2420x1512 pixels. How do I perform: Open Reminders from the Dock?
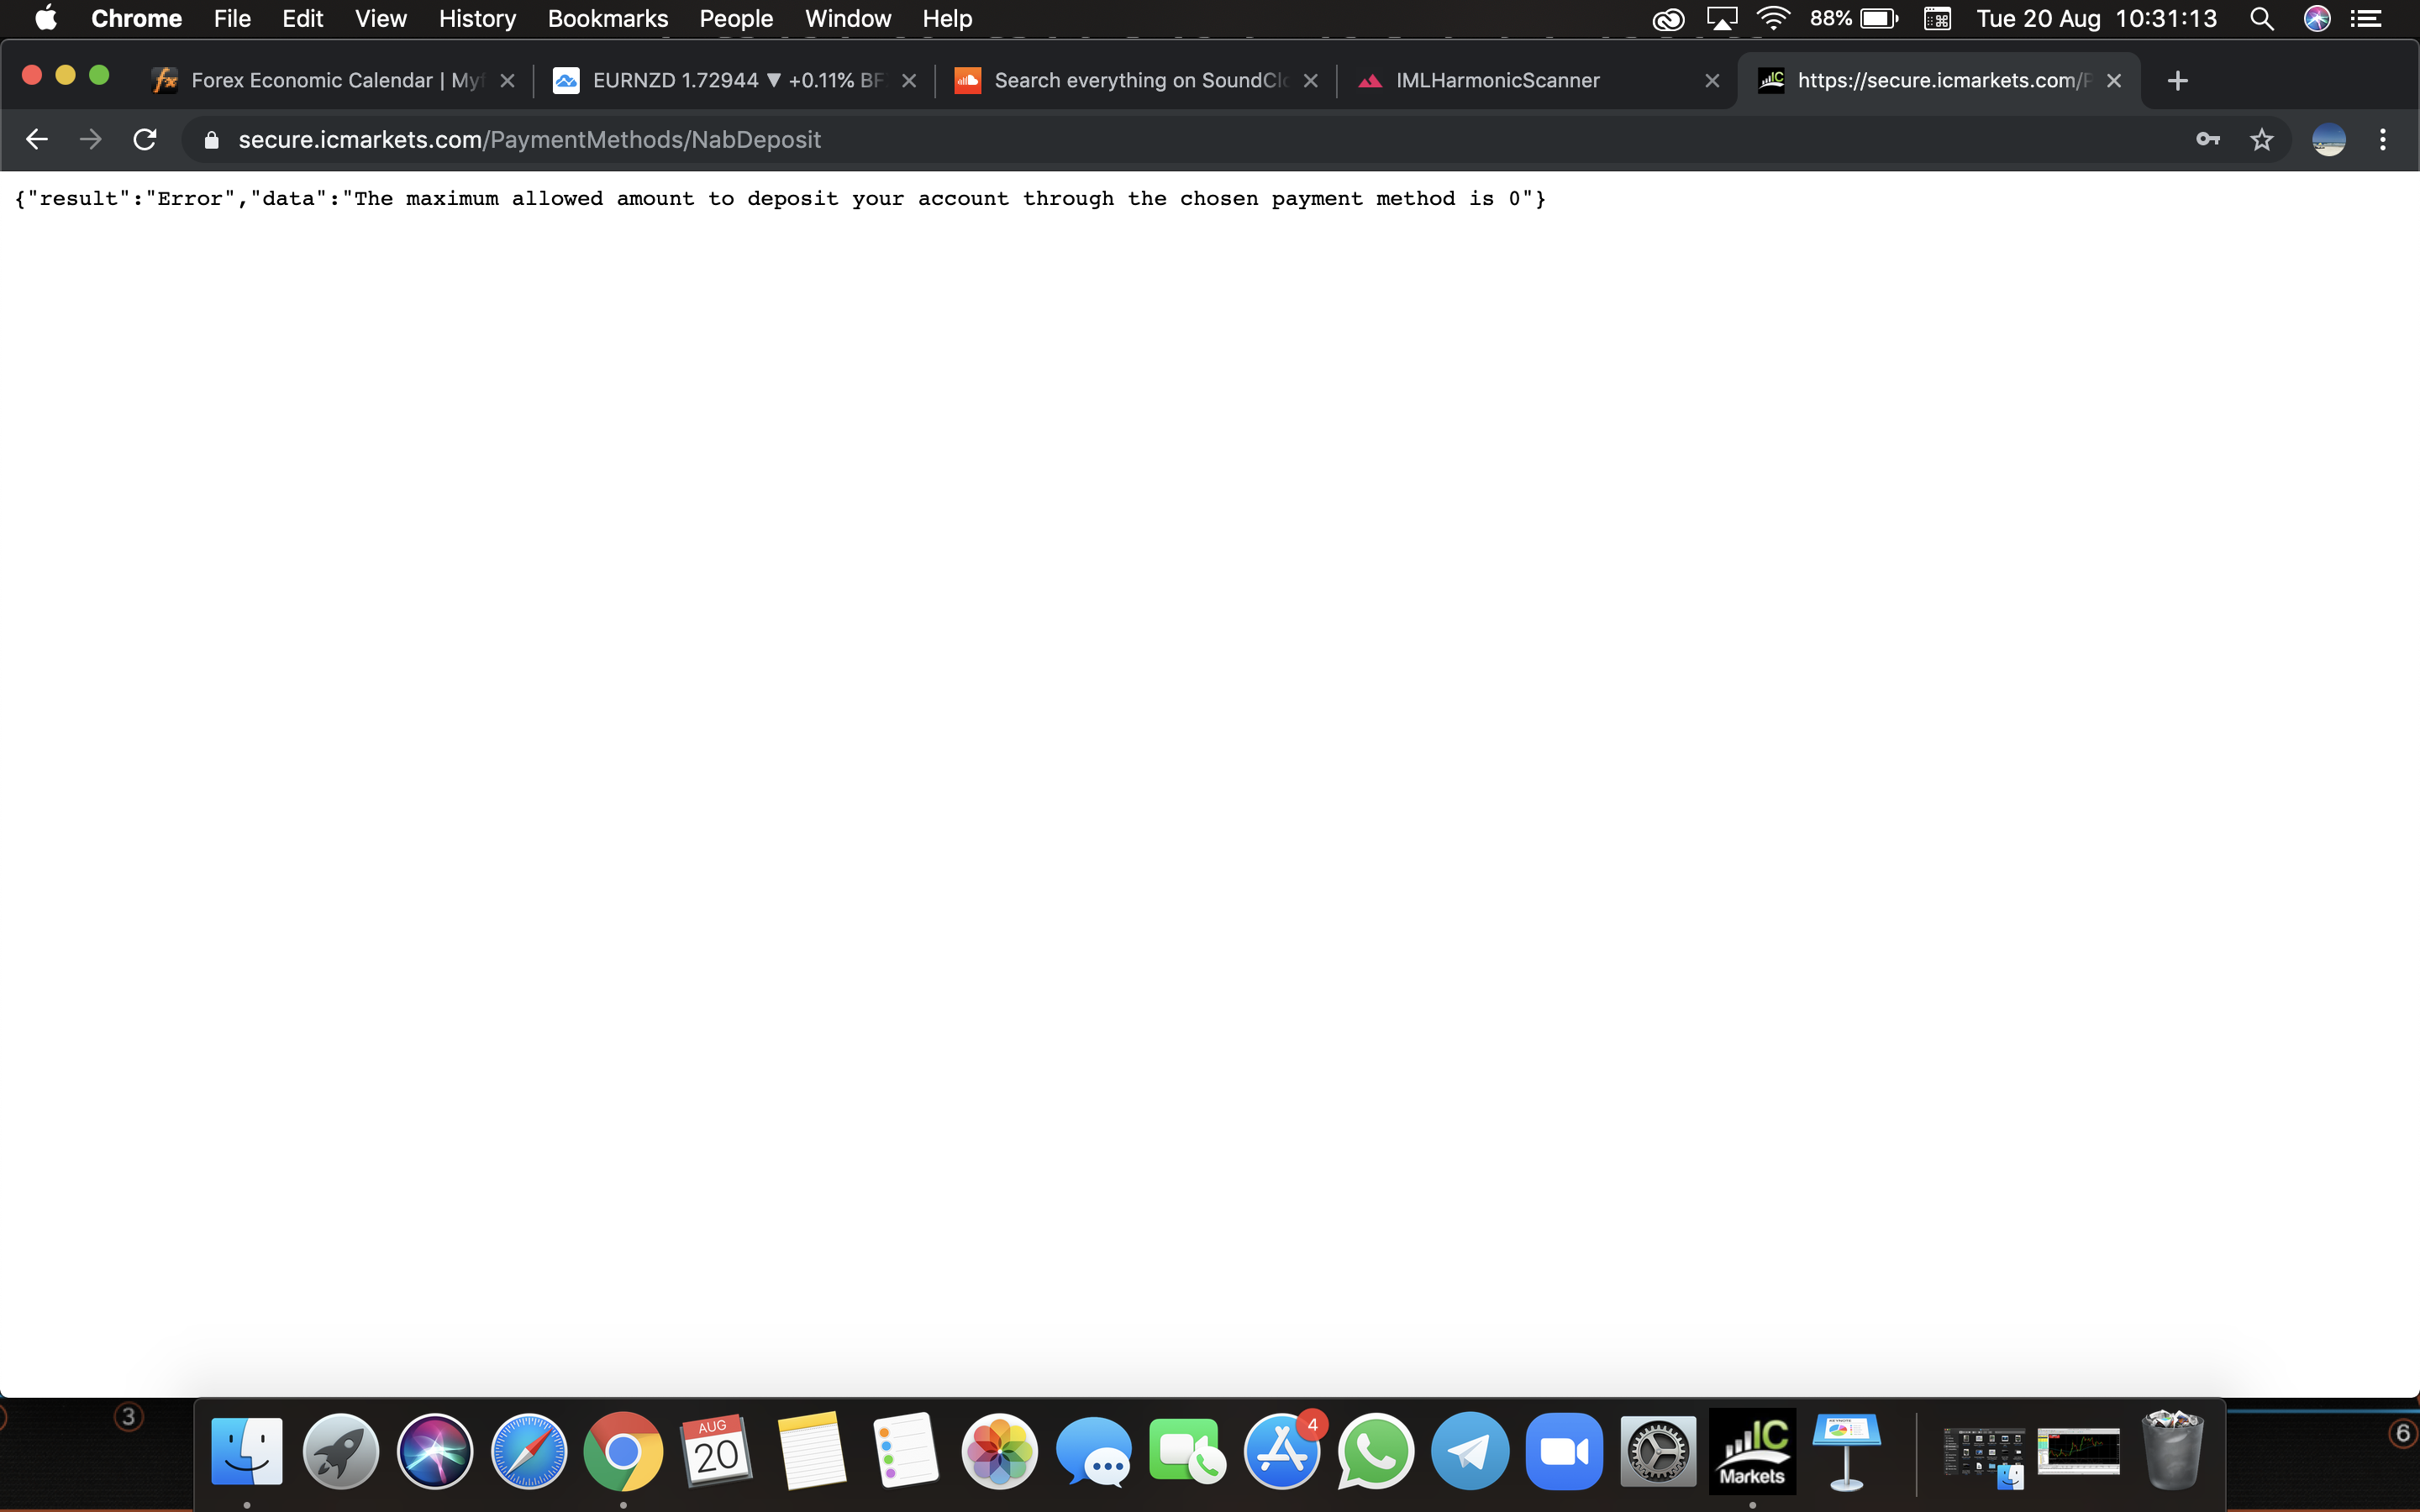point(906,1451)
